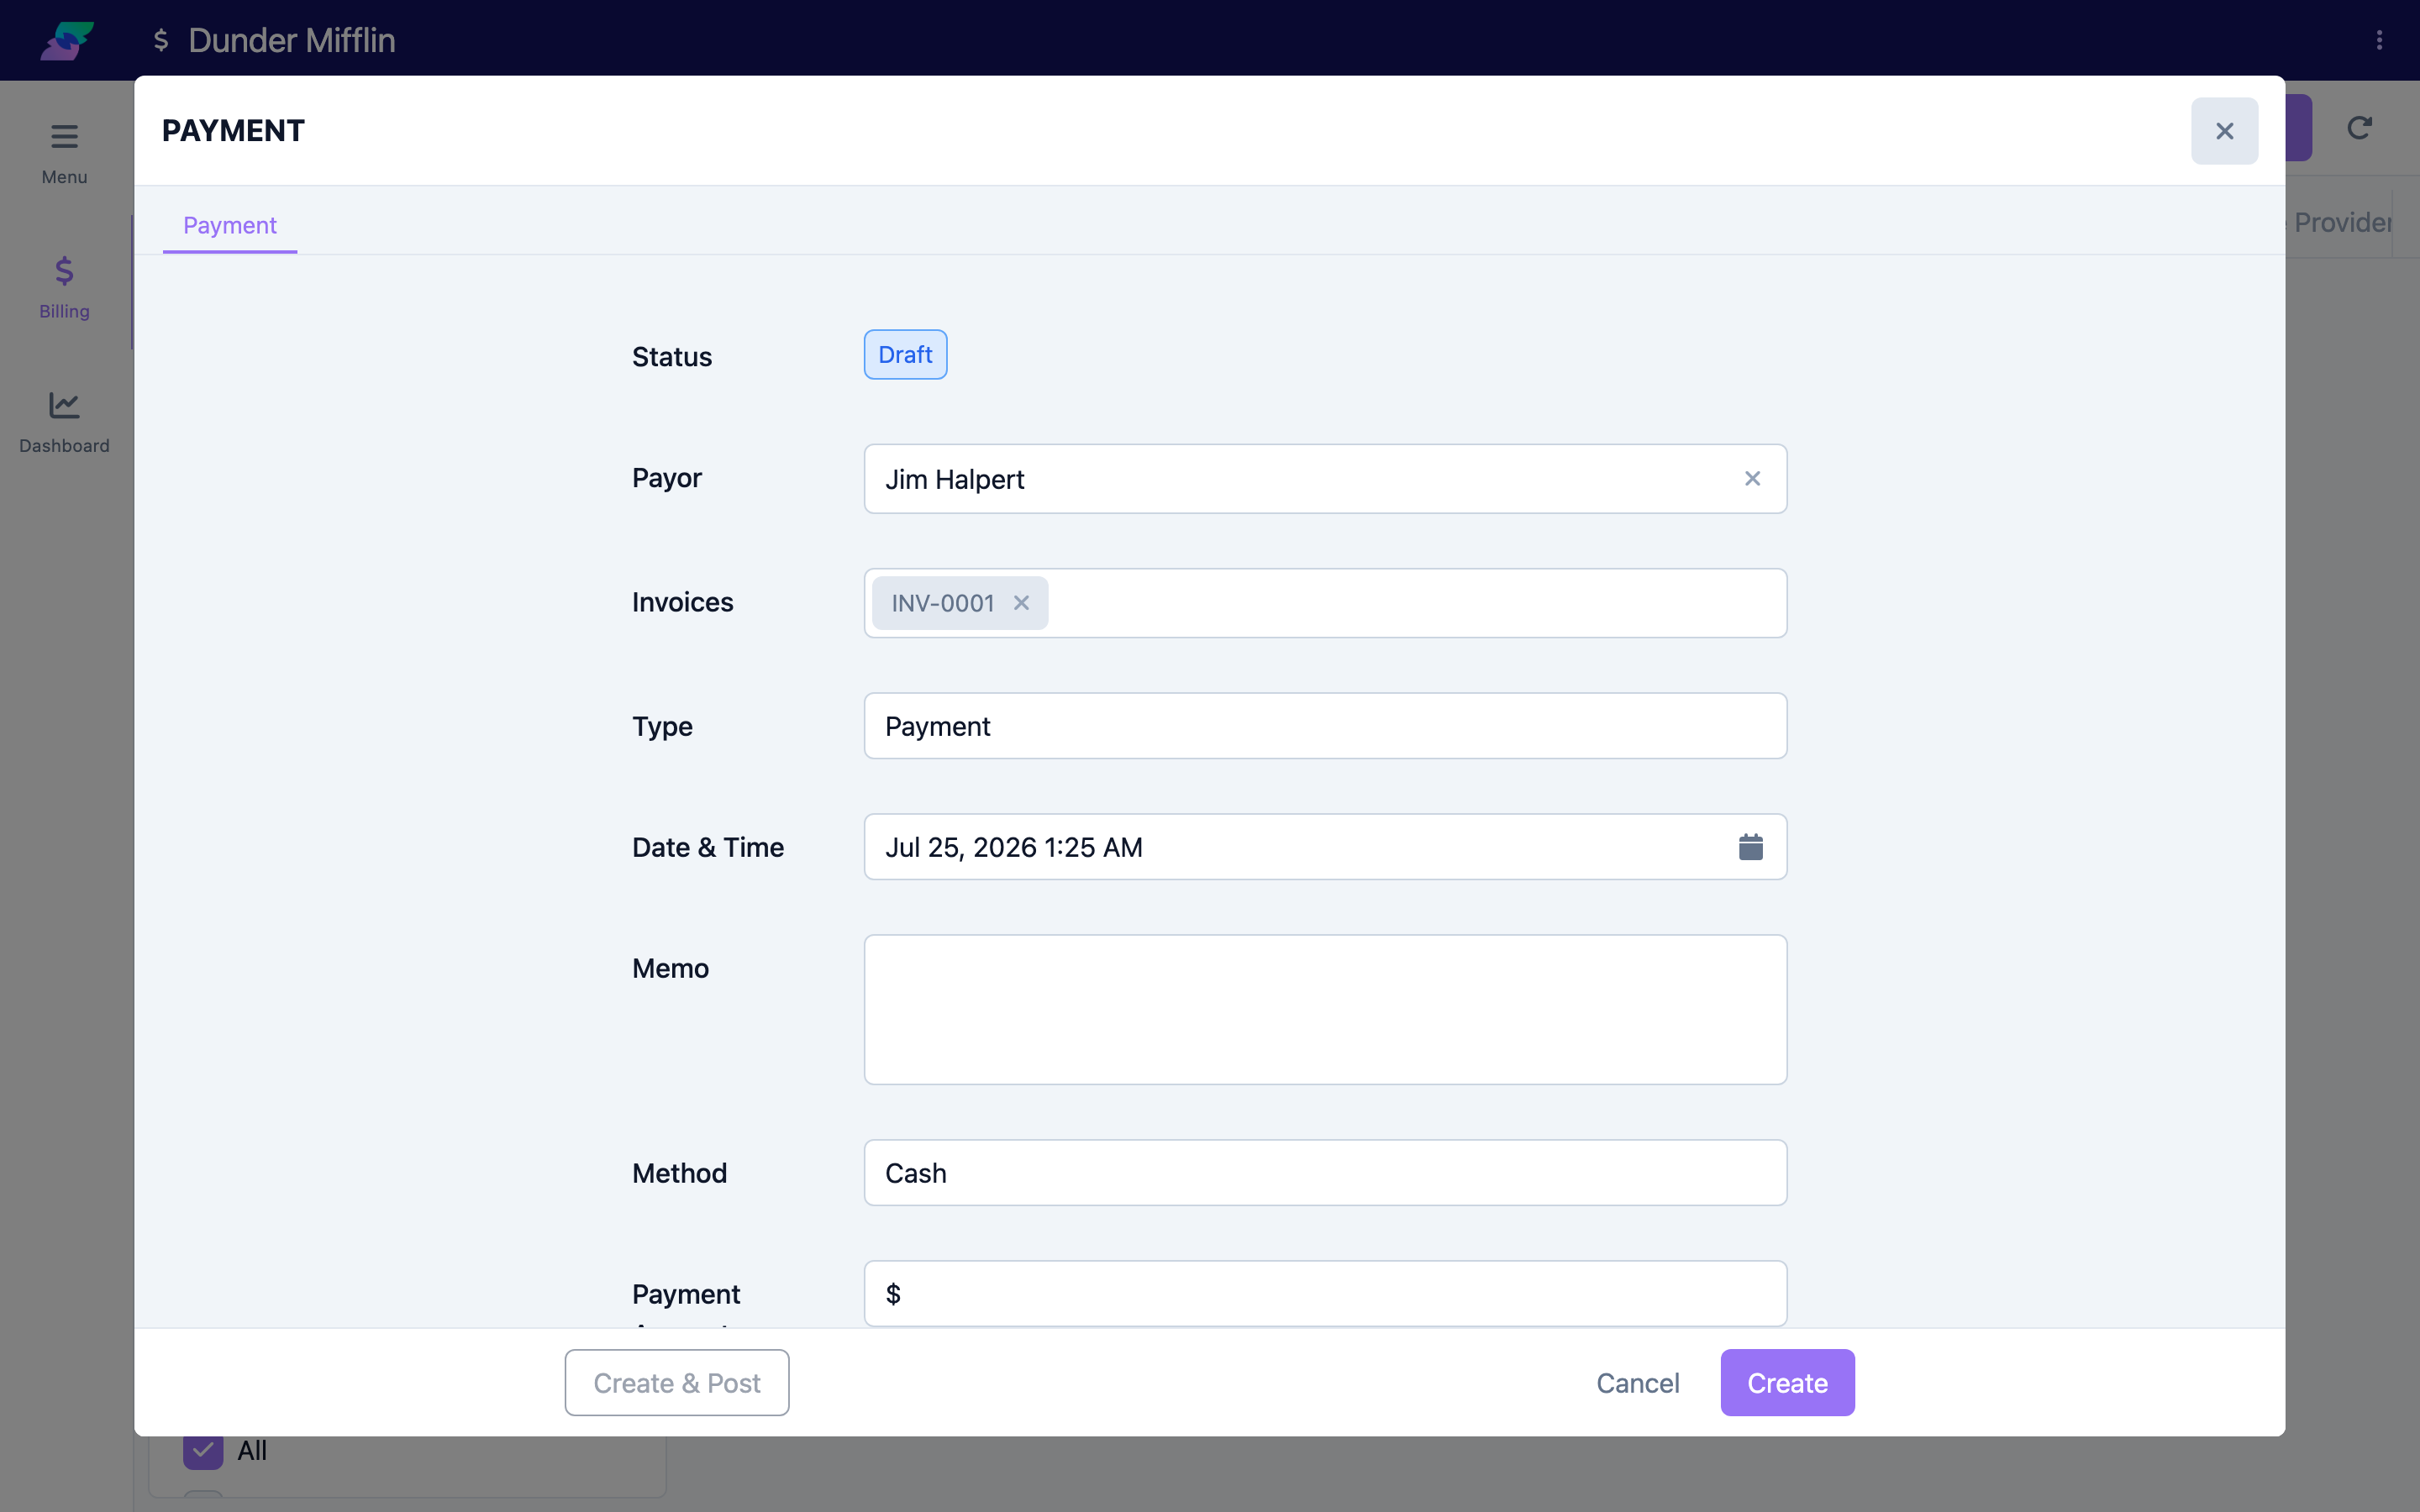Click the dollar icon beside Dunder Mifflin
The height and width of the screenshot is (1512, 2420).
[161, 40]
